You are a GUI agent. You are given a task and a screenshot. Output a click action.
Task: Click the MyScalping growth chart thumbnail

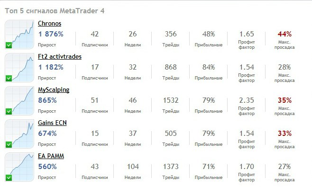(x=19, y=101)
